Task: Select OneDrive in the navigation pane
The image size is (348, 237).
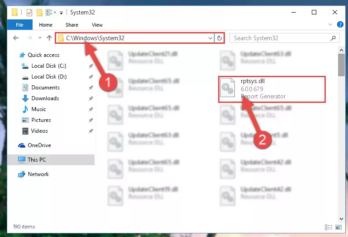Action: 39,145
